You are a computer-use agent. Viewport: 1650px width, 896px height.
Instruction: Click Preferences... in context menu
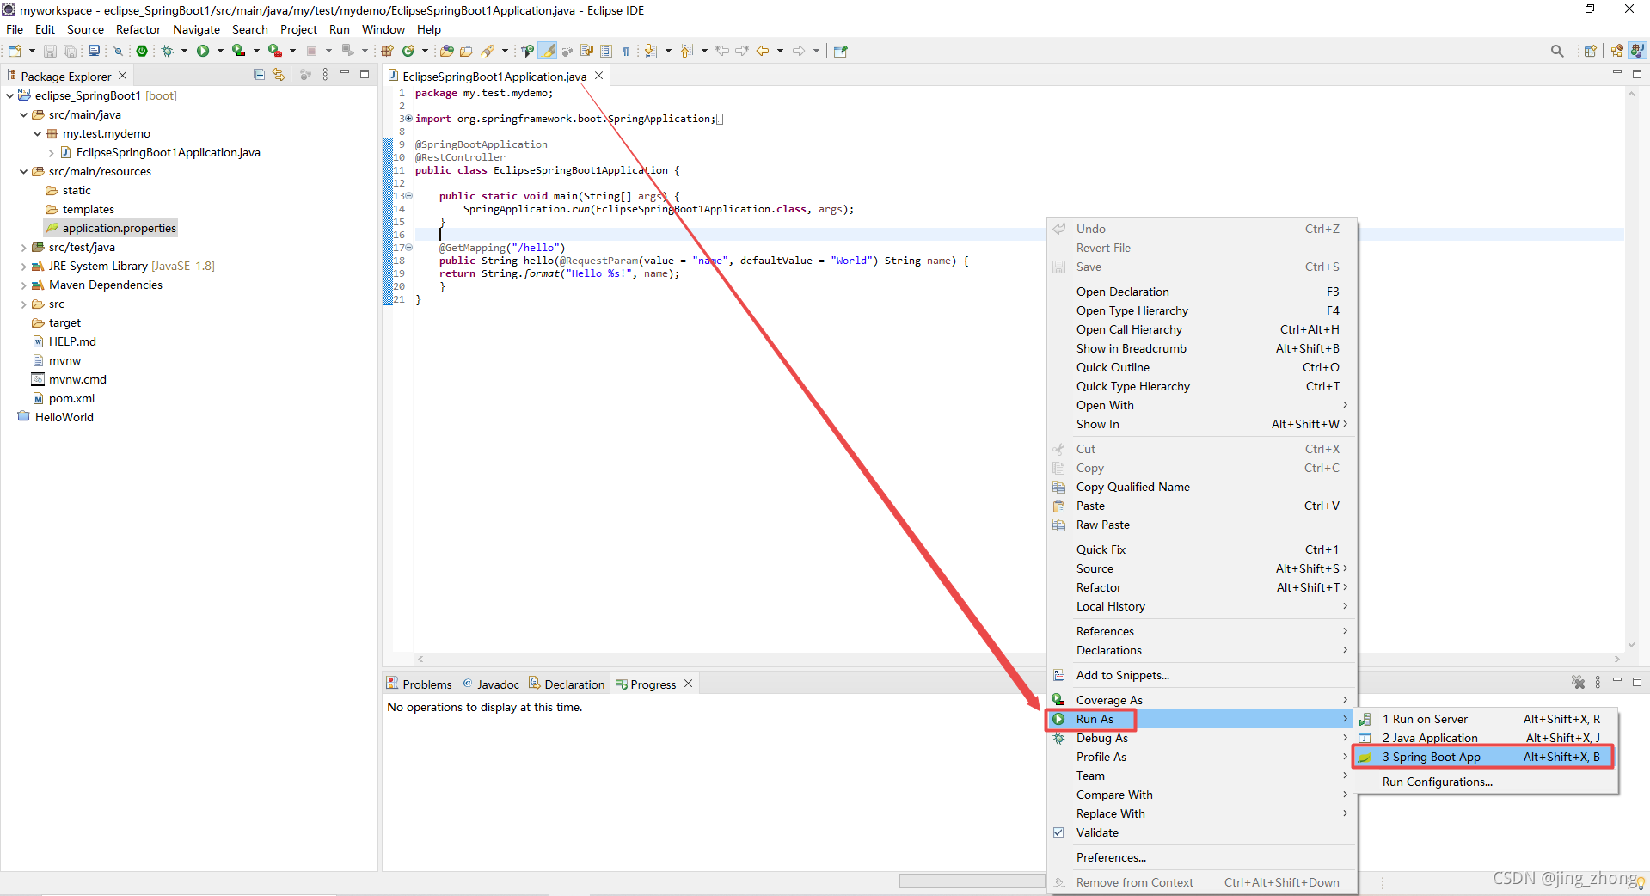tap(1201, 857)
